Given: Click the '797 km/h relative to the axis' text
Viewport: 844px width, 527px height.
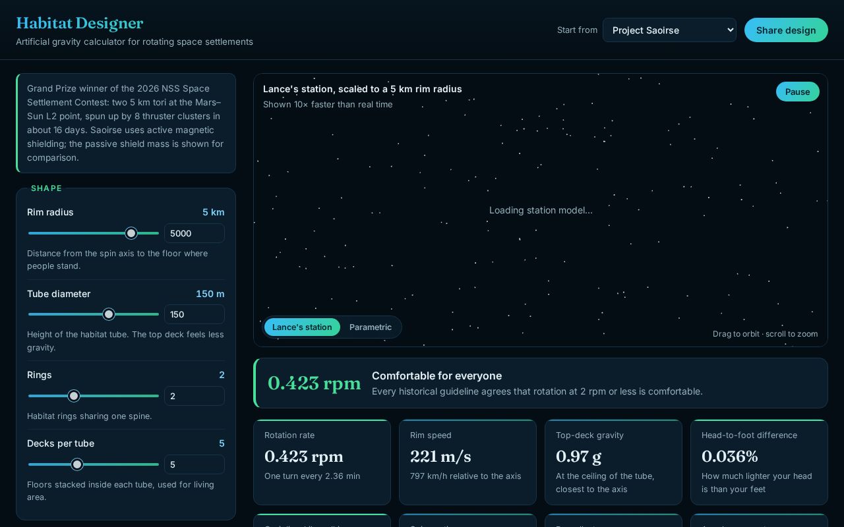Looking at the screenshot, I should [466, 476].
